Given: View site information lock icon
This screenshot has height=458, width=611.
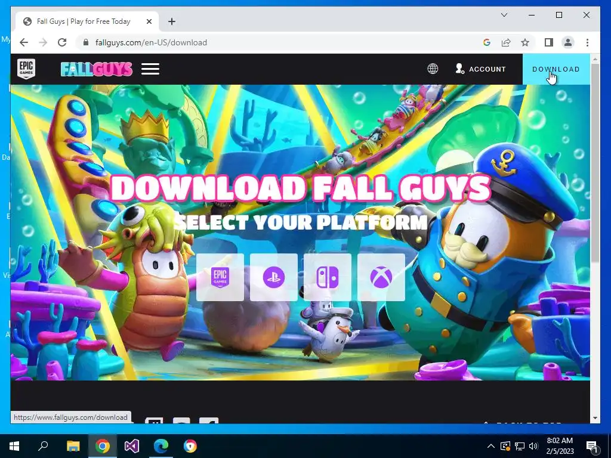Looking at the screenshot, I should pos(86,42).
